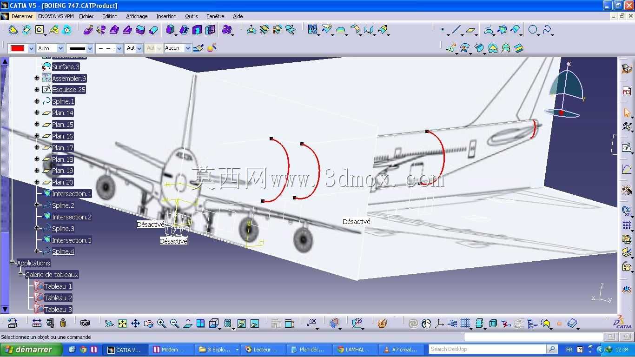Open the Démarrer menu
Viewport: 635px width, 357px height.
[x=22, y=16]
